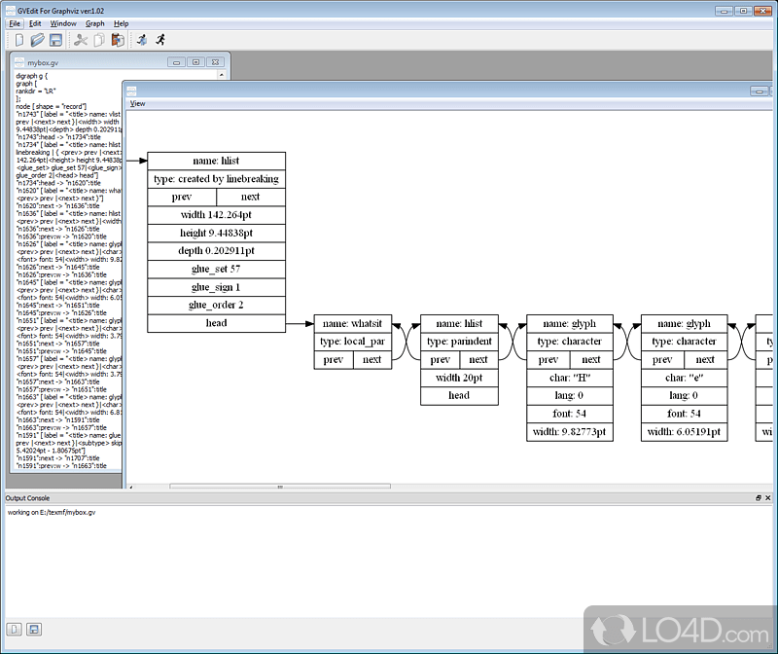
Task: Click the first running-man layout icon
Action: [142, 40]
